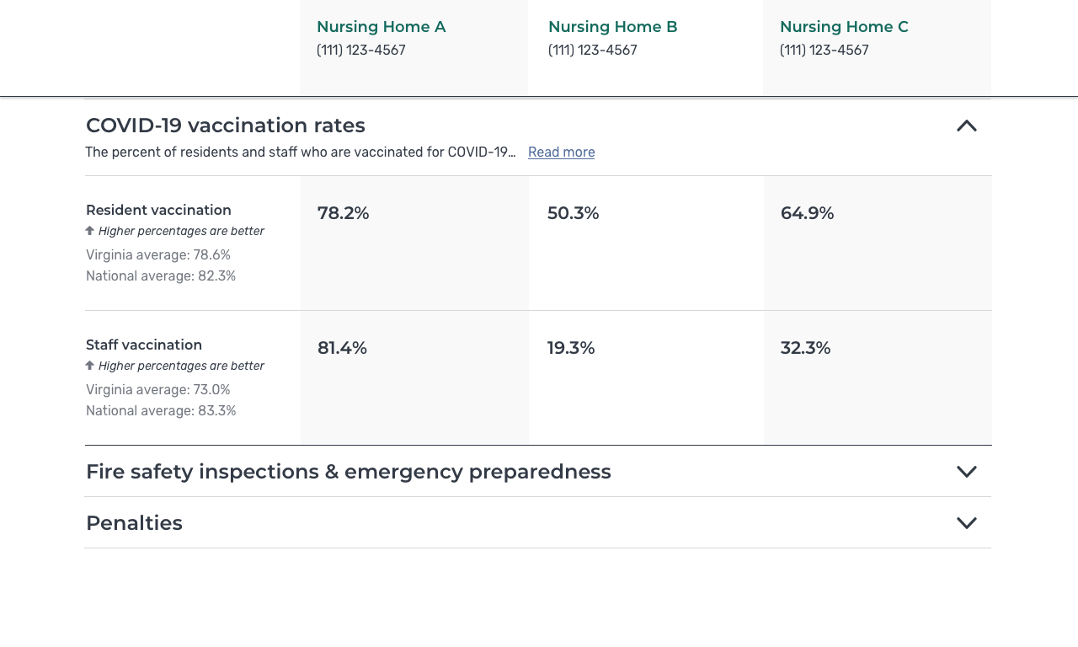Select Nursing Home A's 78.2% resident rate

344,213
